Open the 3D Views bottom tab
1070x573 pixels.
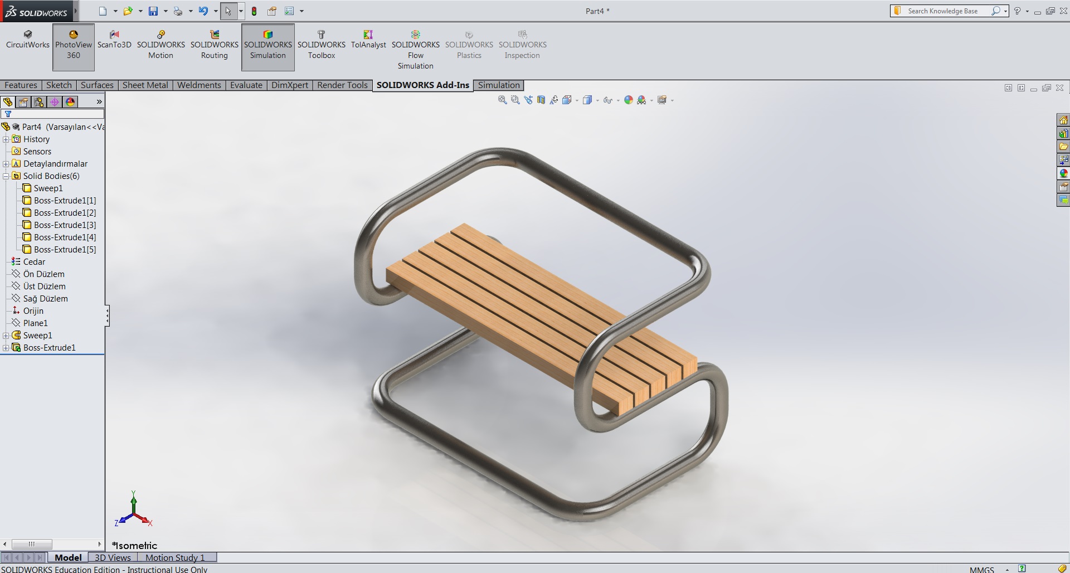[x=113, y=557]
